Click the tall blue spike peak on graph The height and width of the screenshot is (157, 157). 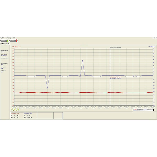point(82,60)
